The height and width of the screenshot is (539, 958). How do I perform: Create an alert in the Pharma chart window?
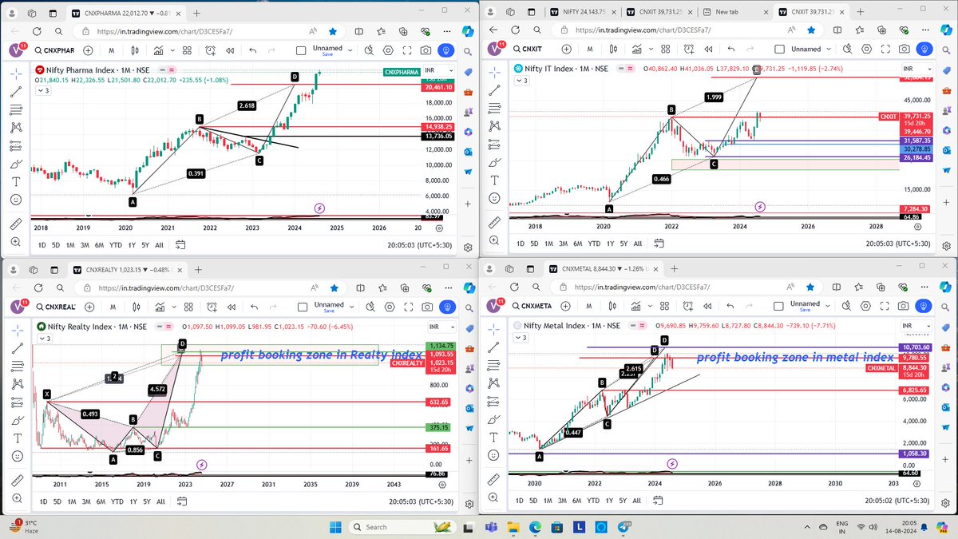(x=211, y=50)
